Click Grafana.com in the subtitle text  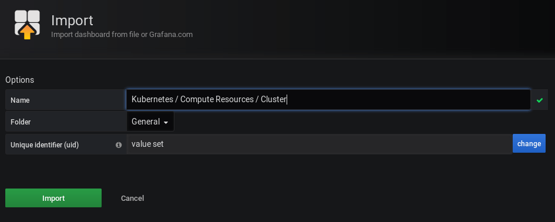tap(170, 35)
